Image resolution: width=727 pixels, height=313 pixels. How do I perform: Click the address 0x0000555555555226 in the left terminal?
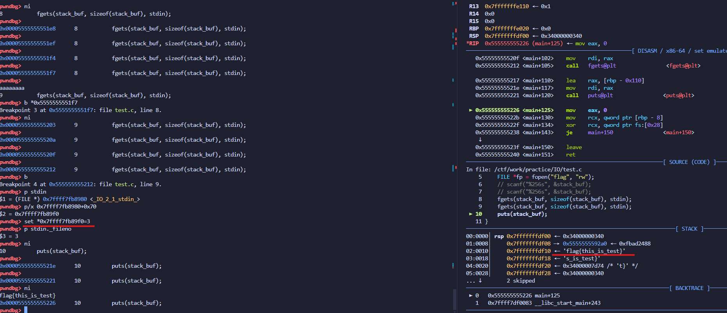pos(28,303)
